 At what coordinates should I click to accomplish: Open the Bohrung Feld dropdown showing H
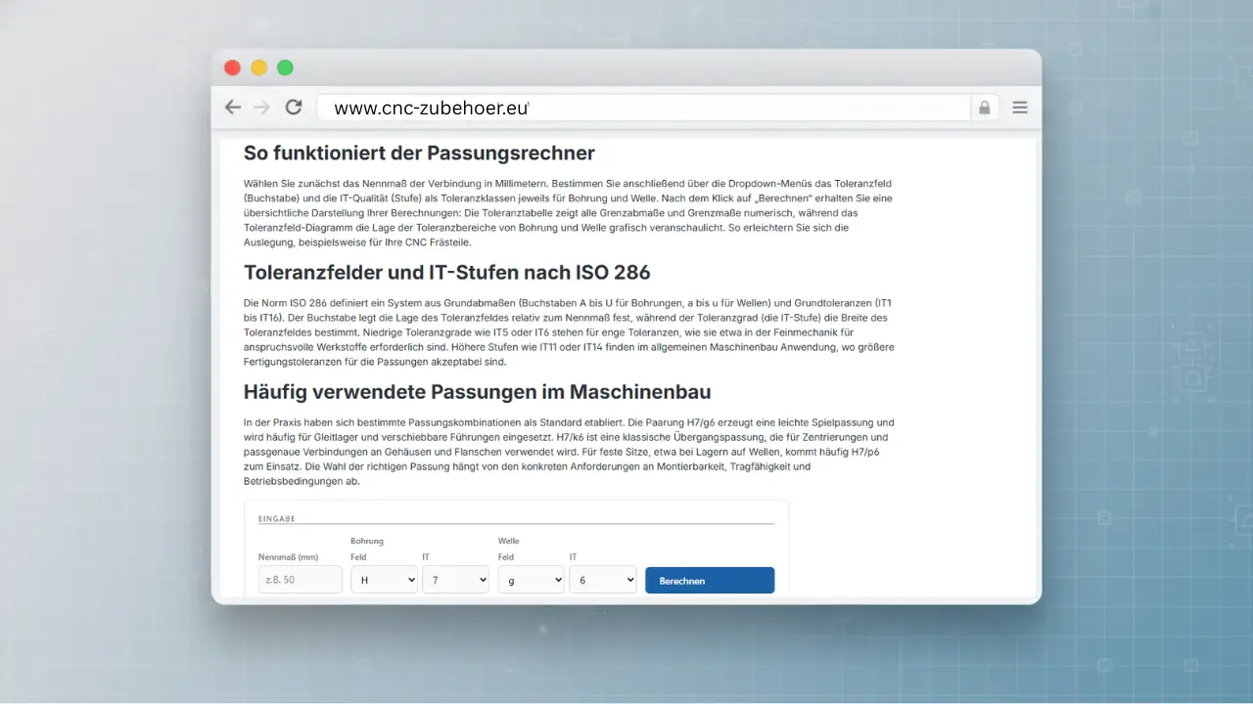(385, 580)
